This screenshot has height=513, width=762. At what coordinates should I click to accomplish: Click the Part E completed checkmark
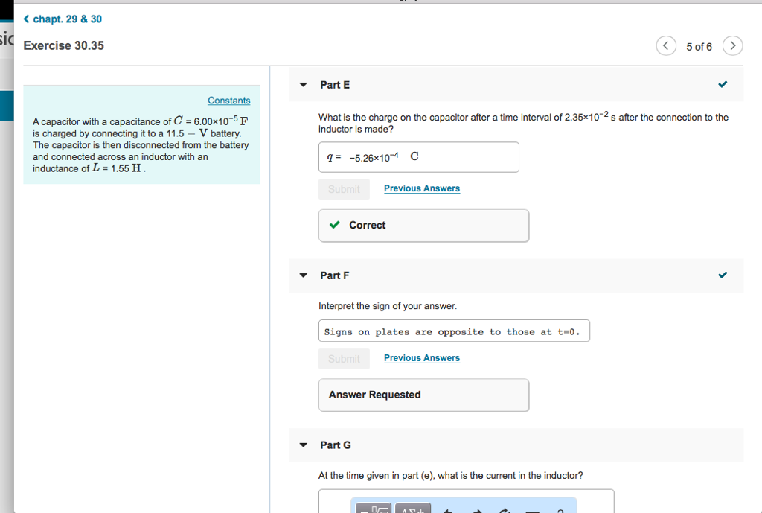[x=723, y=85]
